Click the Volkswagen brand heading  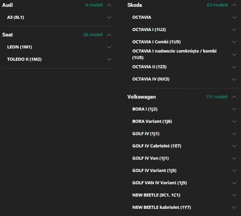(142, 97)
